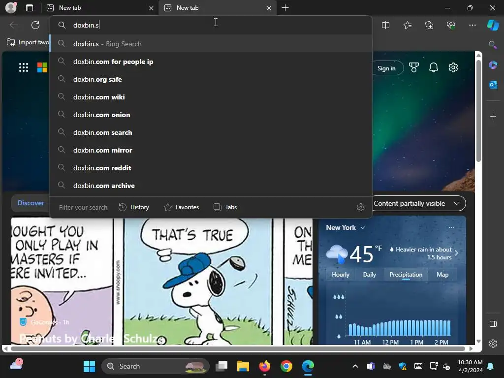Screen dimensions: 504x378
Task: Switch weather to the Hourly tab
Action: [341, 275]
